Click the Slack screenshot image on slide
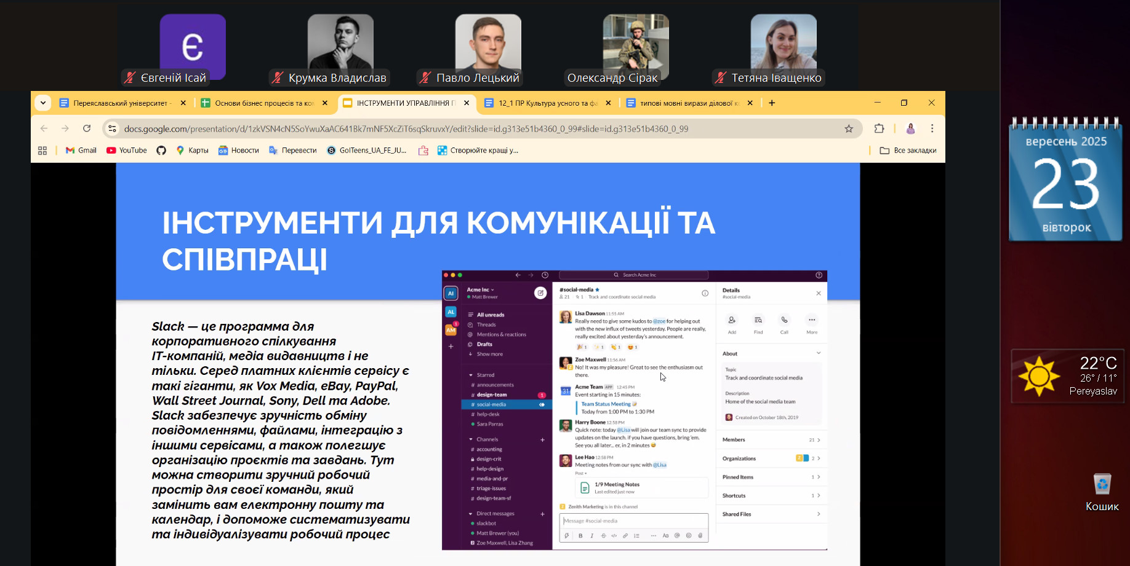 (x=634, y=410)
